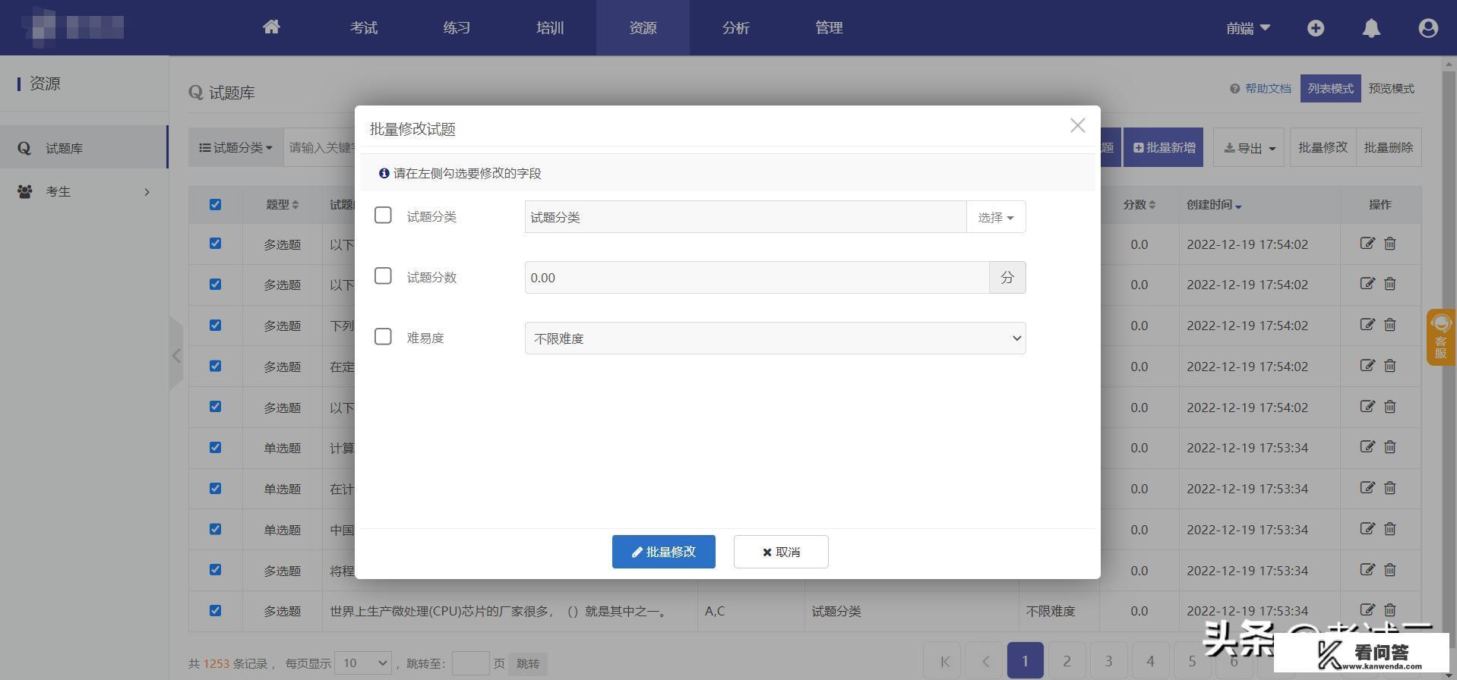Image resolution: width=1457 pixels, height=680 pixels.
Task: Open 不限难度 difficulty select
Action: click(x=775, y=338)
